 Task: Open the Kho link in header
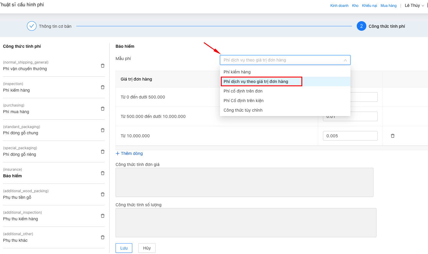tap(355, 6)
